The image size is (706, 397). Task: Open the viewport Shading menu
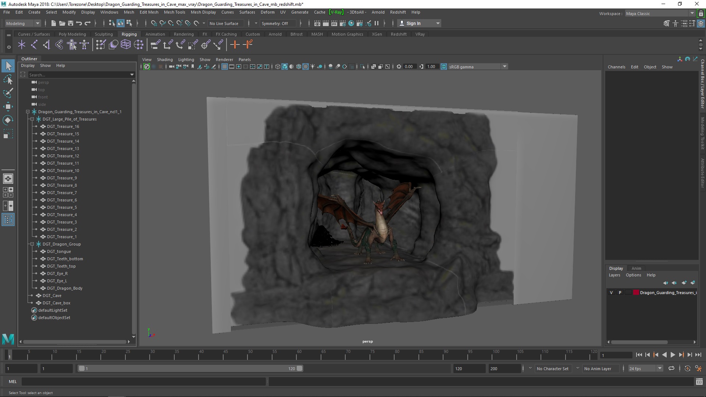[165, 60]
